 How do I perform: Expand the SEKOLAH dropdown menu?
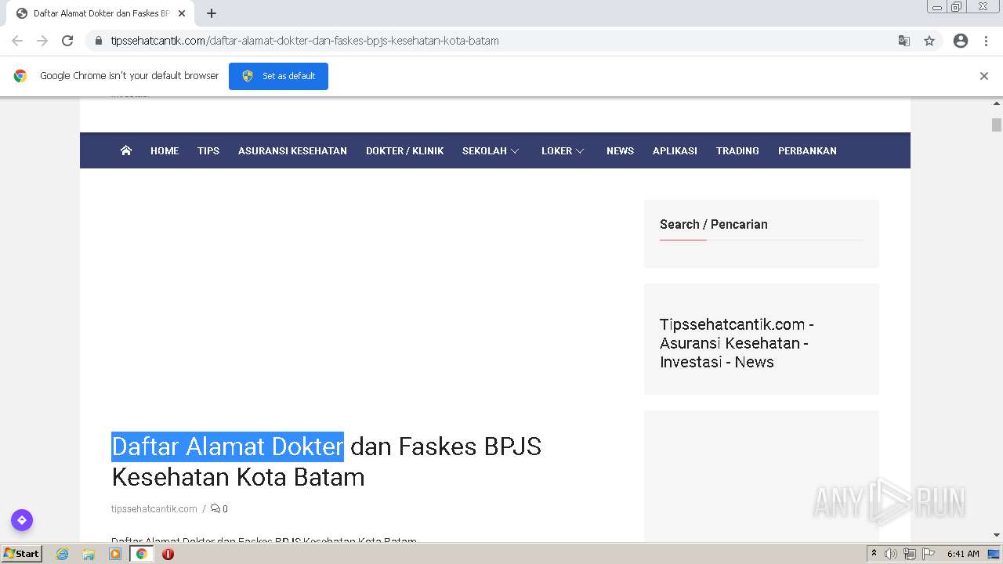491,150
